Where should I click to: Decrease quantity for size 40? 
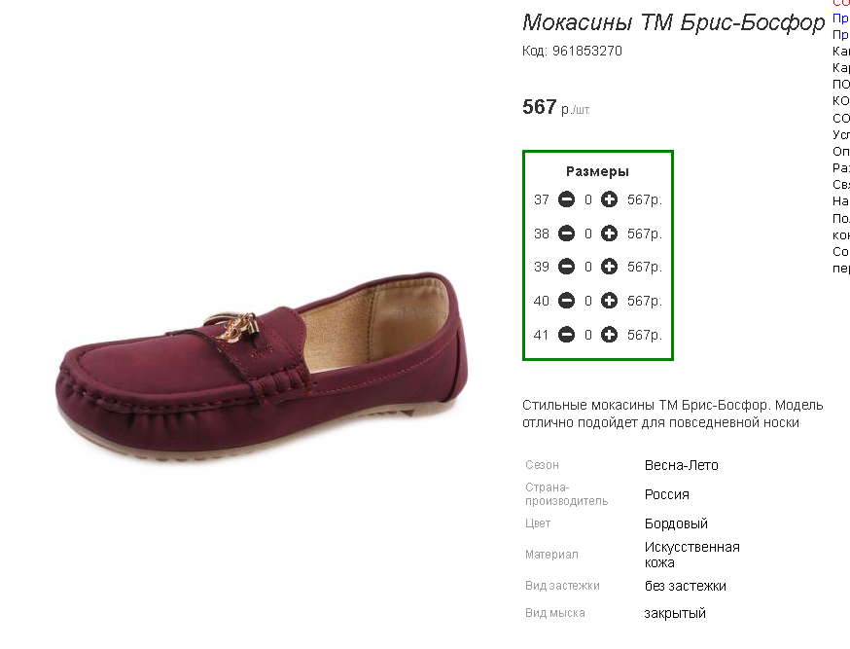[566, 301]
